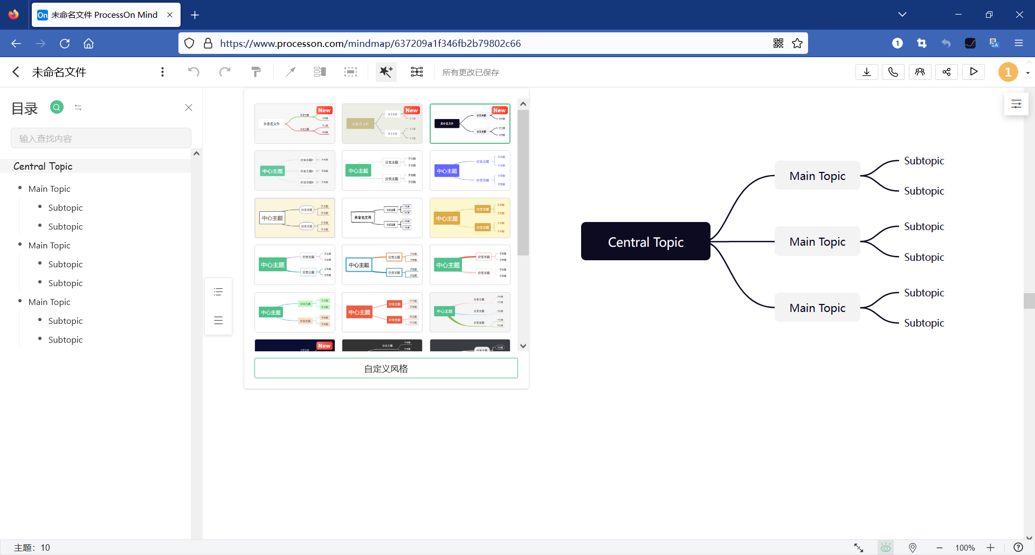This screenshot has height=555, width=1035.
Task: Reload the page in browser
Action: pos(65,43)
